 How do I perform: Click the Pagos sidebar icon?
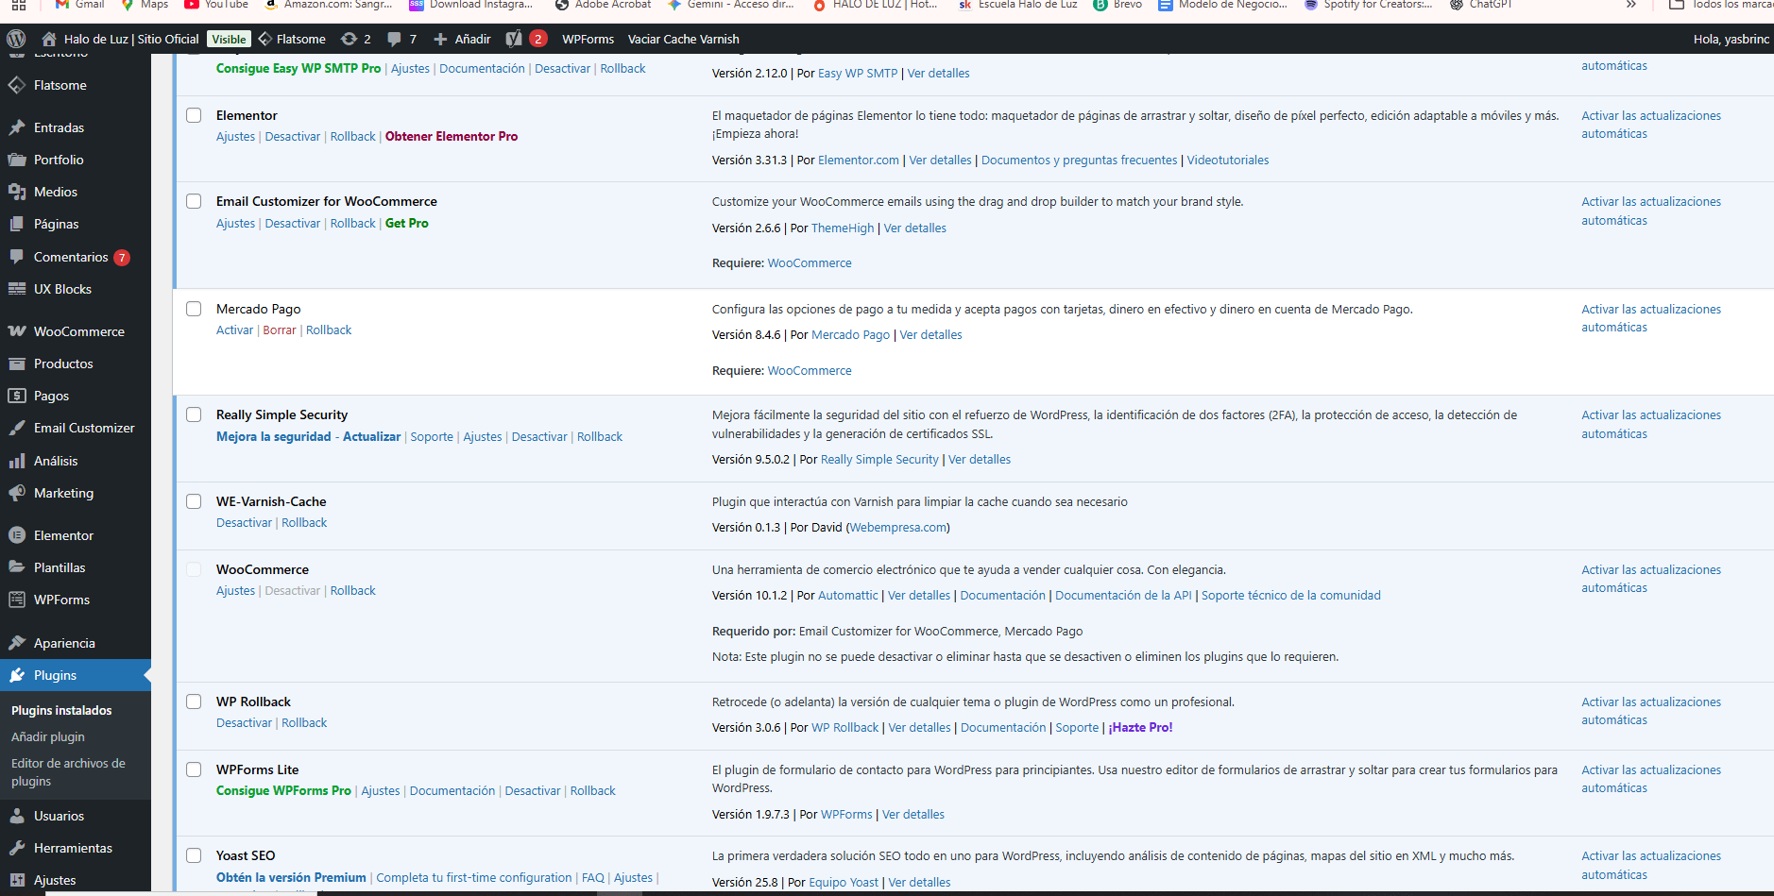click(17, 396)
